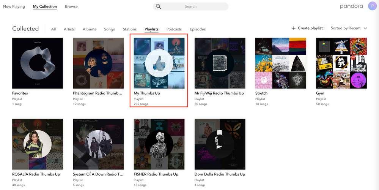
Task: Click Mr FijiWiji station circle icon
Action: [x=220, y=63]
